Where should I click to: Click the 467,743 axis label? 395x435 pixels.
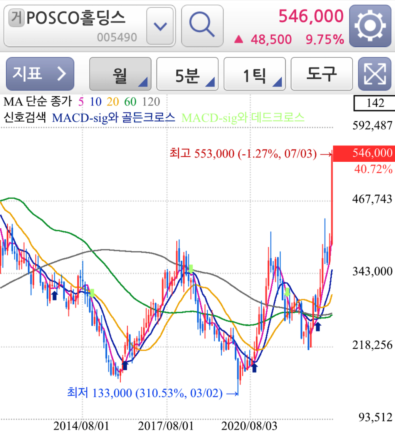[x=372, y=199]
